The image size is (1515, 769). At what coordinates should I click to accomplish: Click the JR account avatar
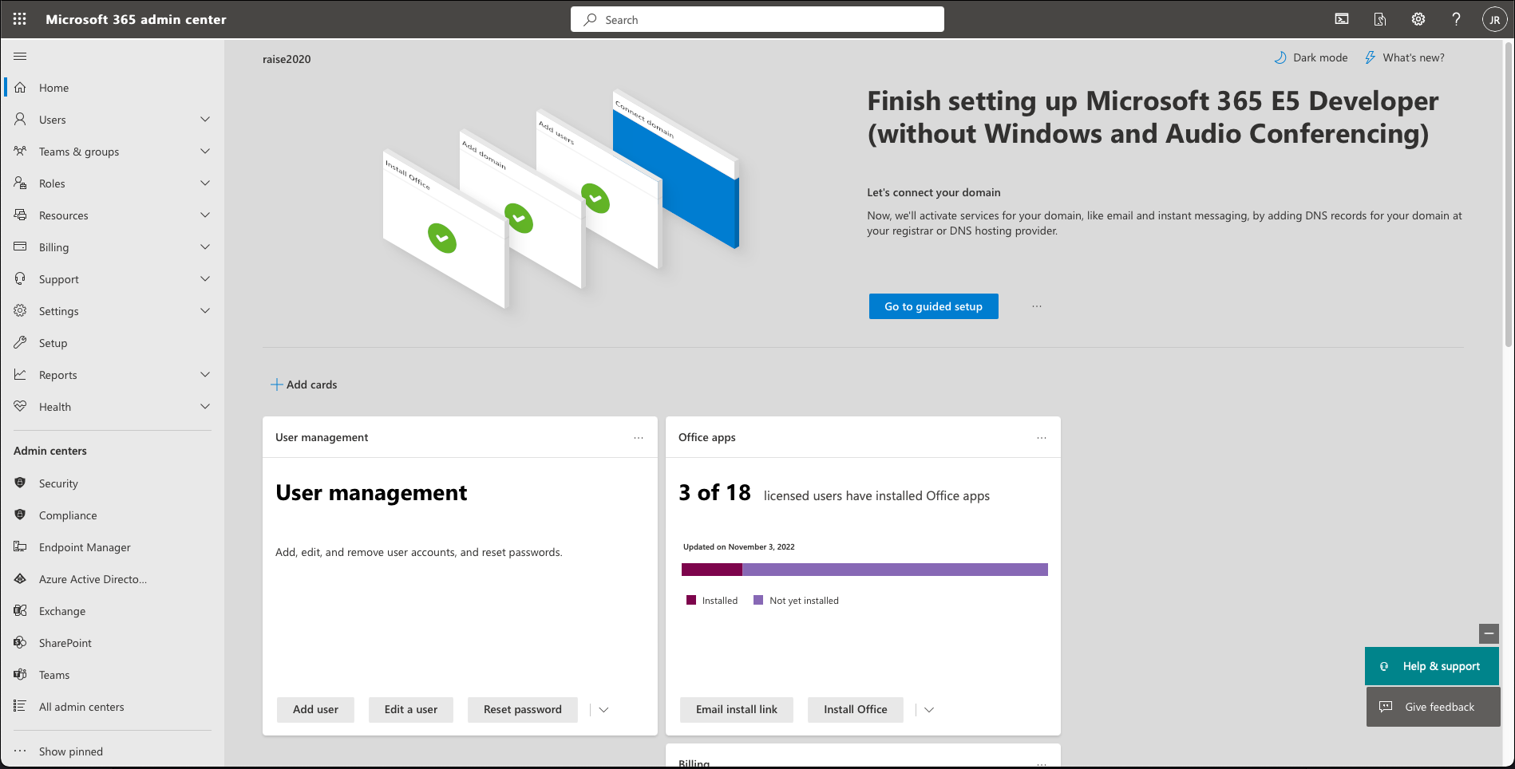point(1494,20)
